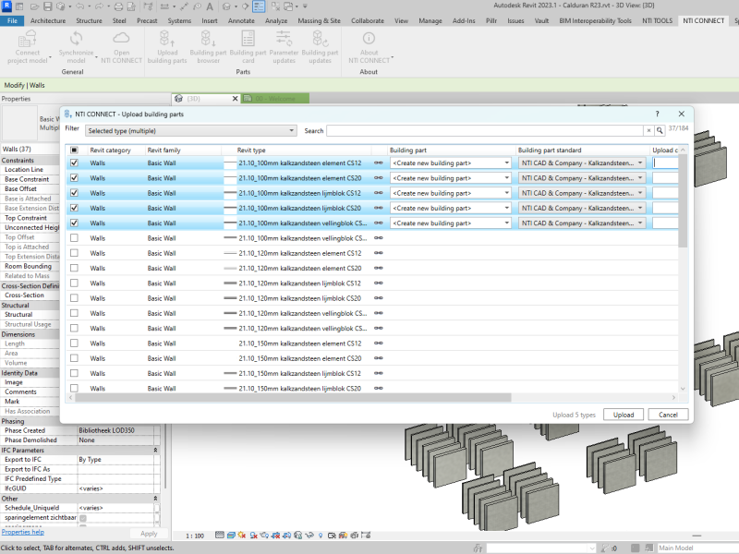Click the magnifier icon beside the search box
This screenshot has height=554, width=739.
[660, 130]
